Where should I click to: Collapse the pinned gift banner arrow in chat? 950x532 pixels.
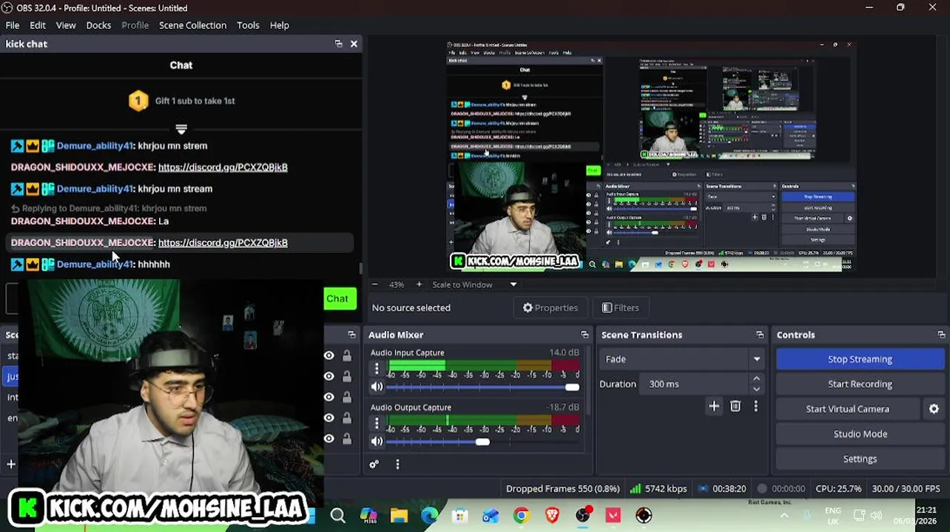click(181, 129)
